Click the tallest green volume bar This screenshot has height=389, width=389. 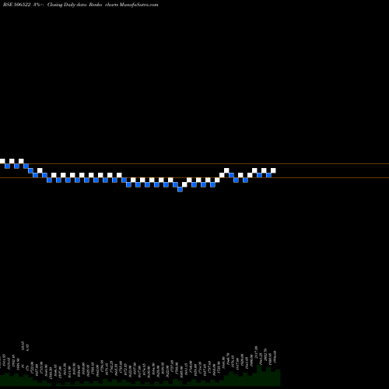click(x=259, y=375)
